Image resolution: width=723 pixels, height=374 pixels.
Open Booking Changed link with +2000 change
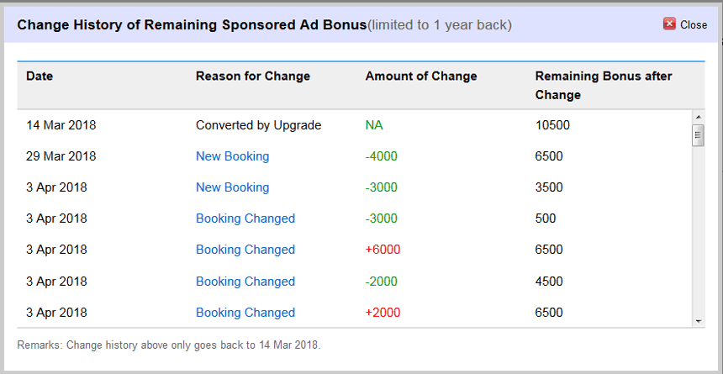pyautogui.click(x=245, y=313)
